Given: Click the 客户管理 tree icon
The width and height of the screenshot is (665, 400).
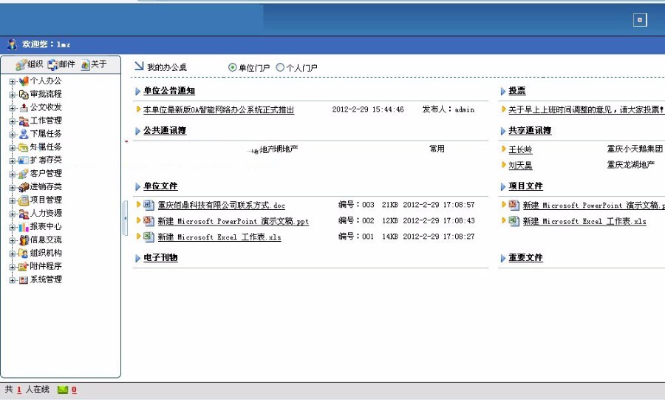Looking at the screenshot, I should pos(24,174).
